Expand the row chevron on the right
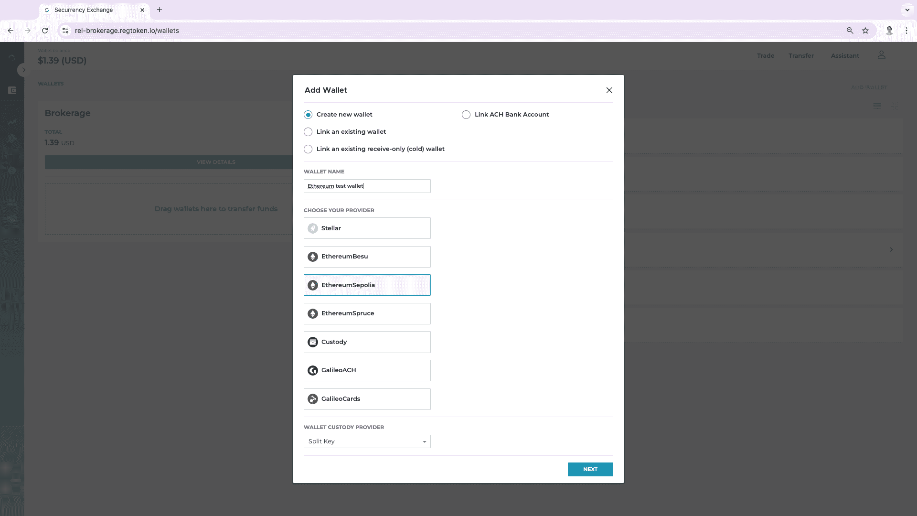Image resolution: width=917 pixels, height=516 pixels. [891, 249]
